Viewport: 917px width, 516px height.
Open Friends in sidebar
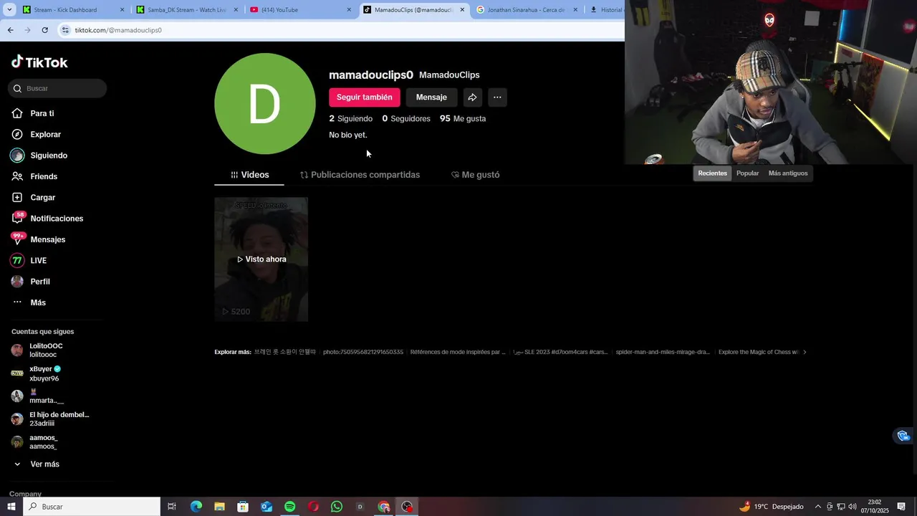tap(34, 176)
